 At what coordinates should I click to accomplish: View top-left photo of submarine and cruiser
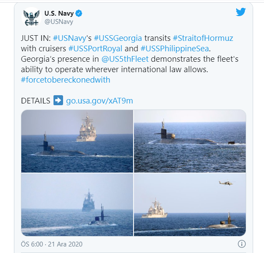coord(77,141)
